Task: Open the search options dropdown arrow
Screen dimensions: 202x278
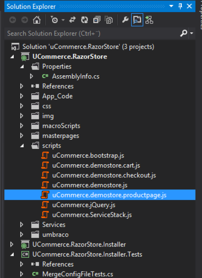Action: pyautogui.click(x=191, y=33)
